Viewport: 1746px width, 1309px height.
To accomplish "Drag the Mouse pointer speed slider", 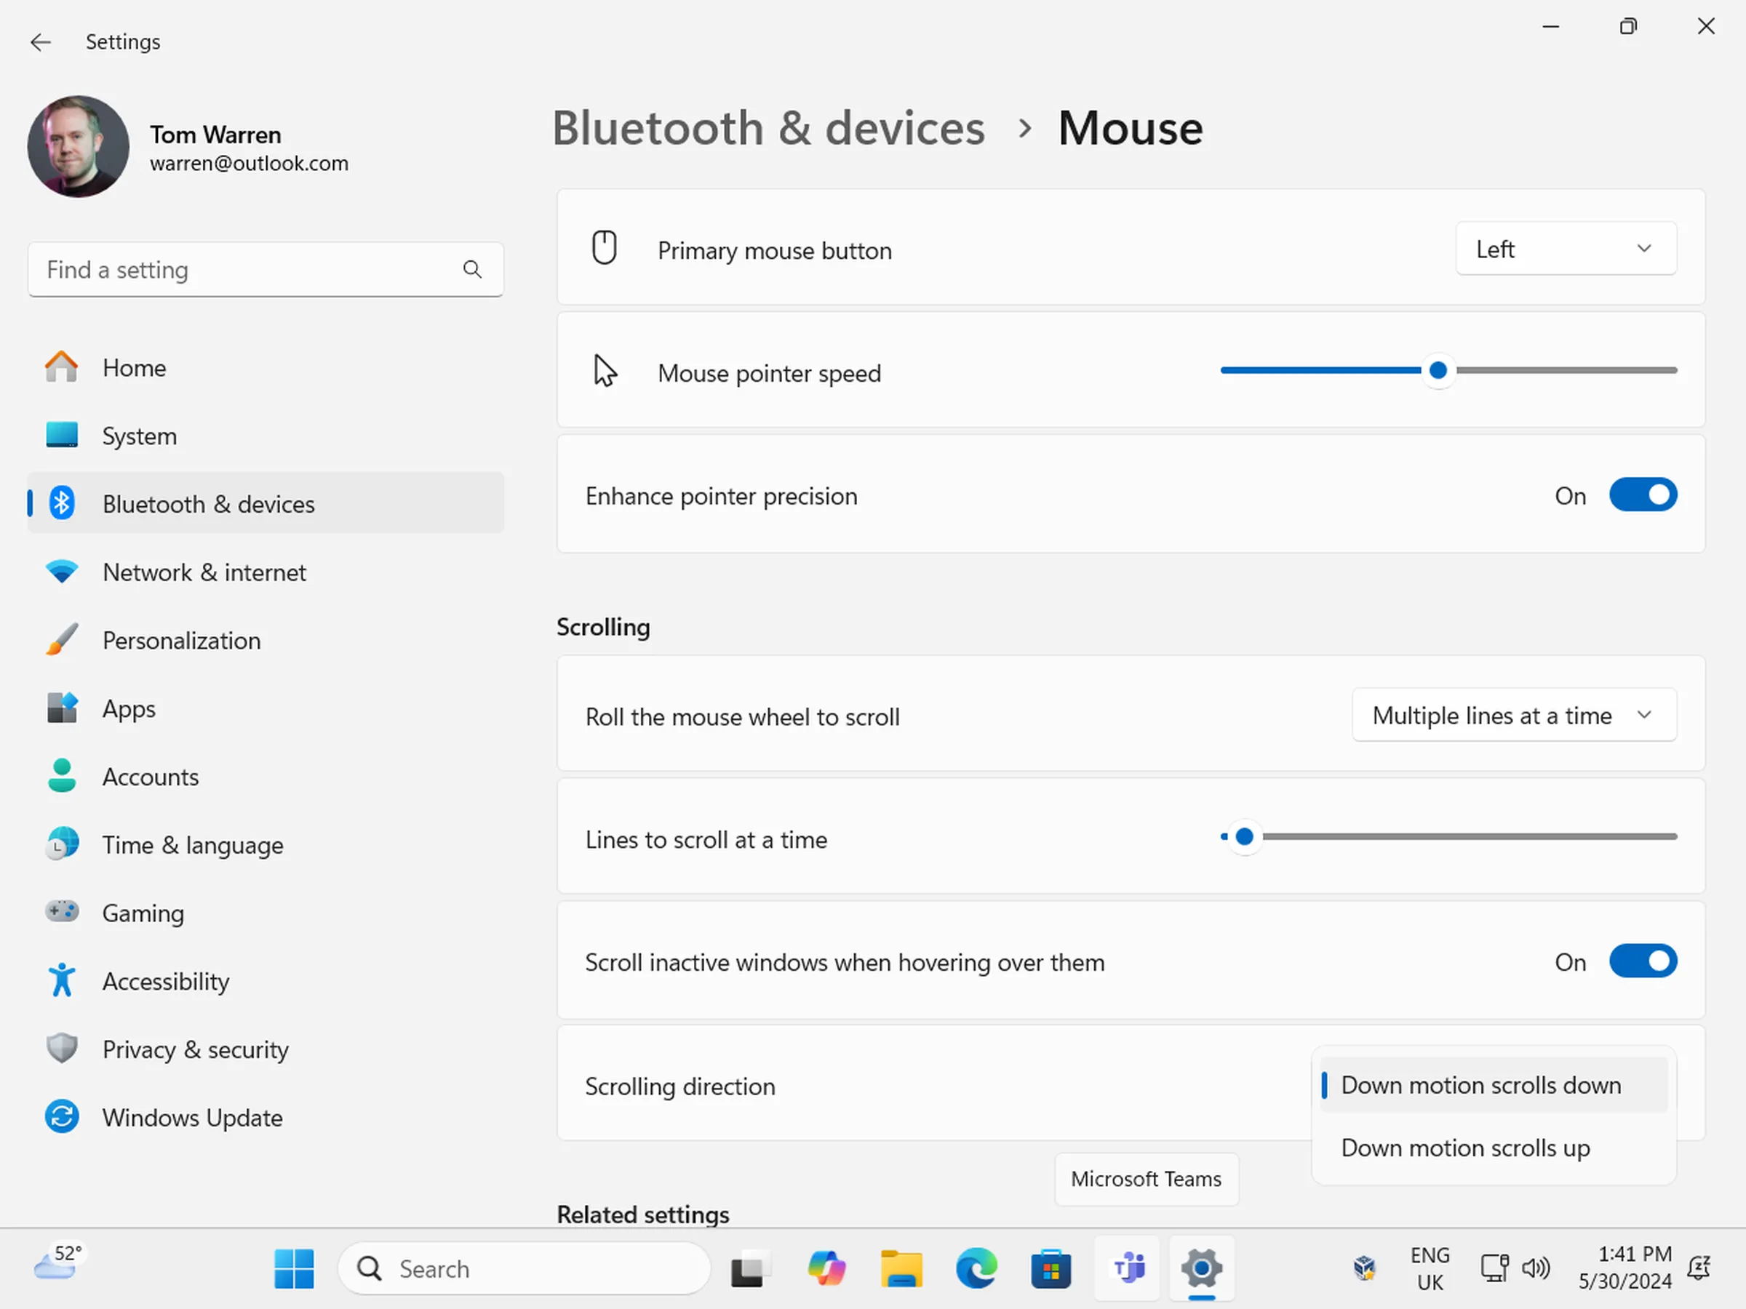I will click(x=1438, y=372).
